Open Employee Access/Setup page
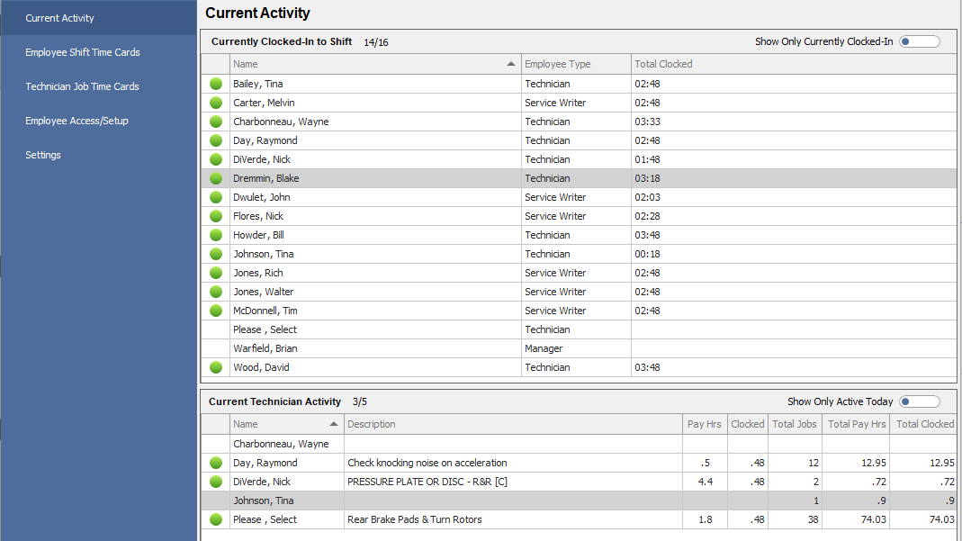The width and height of the screenshot is (962, 541). coord(76,121)
